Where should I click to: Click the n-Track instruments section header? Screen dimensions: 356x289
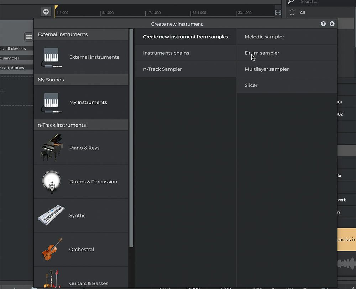point(81,125)
